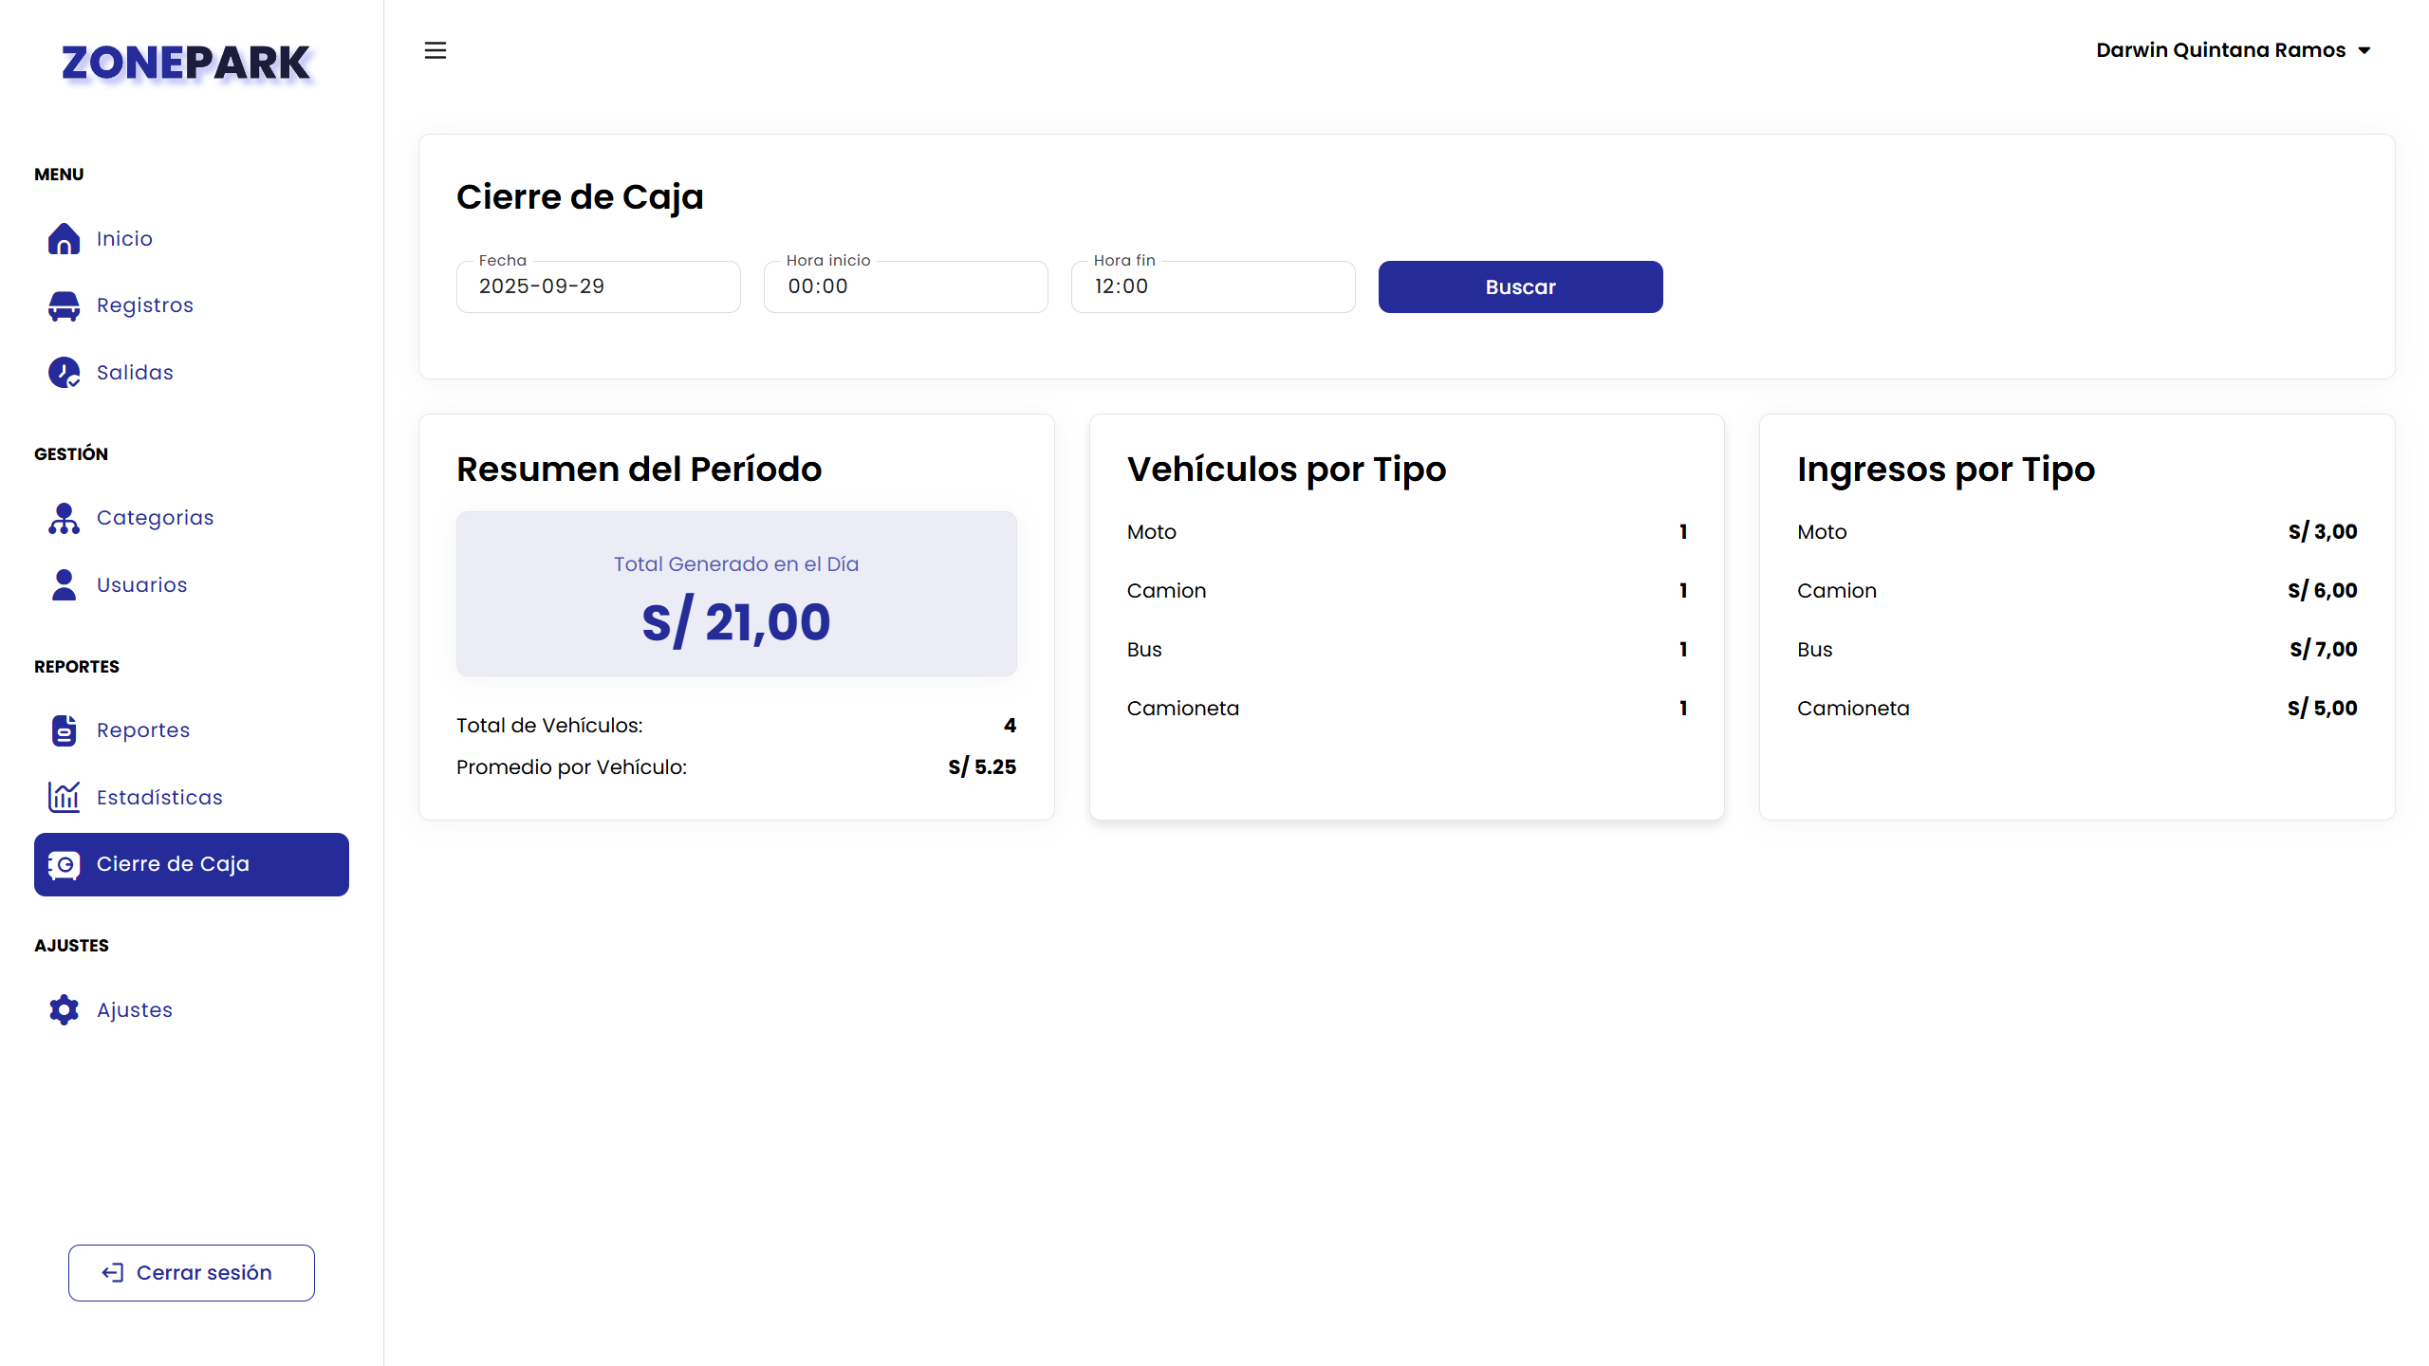2429x1366 pixels.
Task: Click the Cierre de Caja safe icon
Action: (64, 864)
